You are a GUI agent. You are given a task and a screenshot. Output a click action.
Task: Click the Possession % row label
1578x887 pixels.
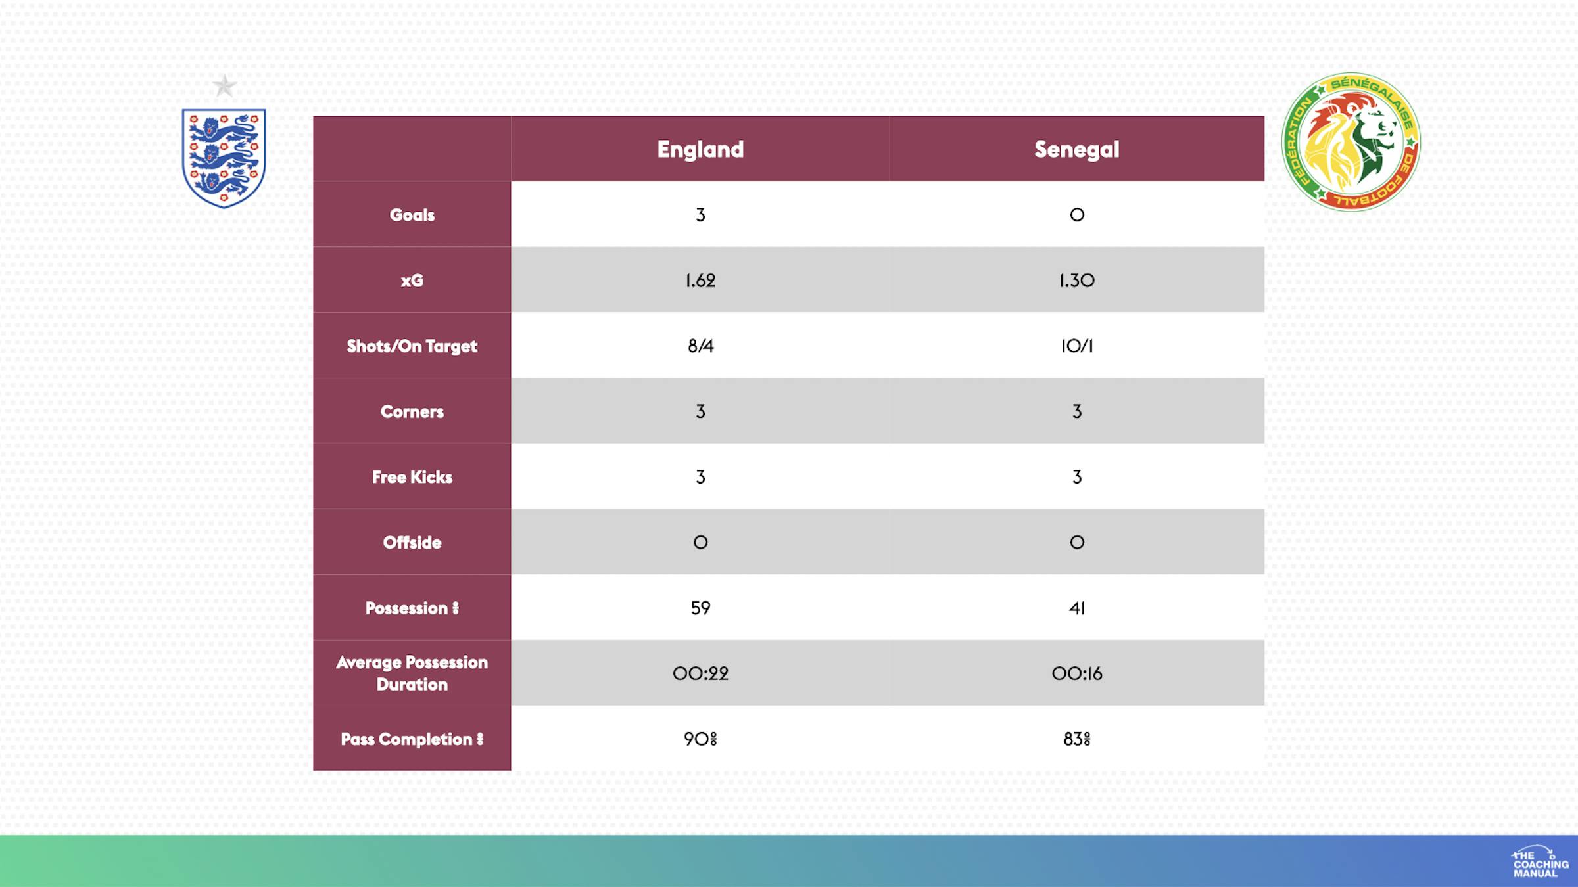coord(412,608)
